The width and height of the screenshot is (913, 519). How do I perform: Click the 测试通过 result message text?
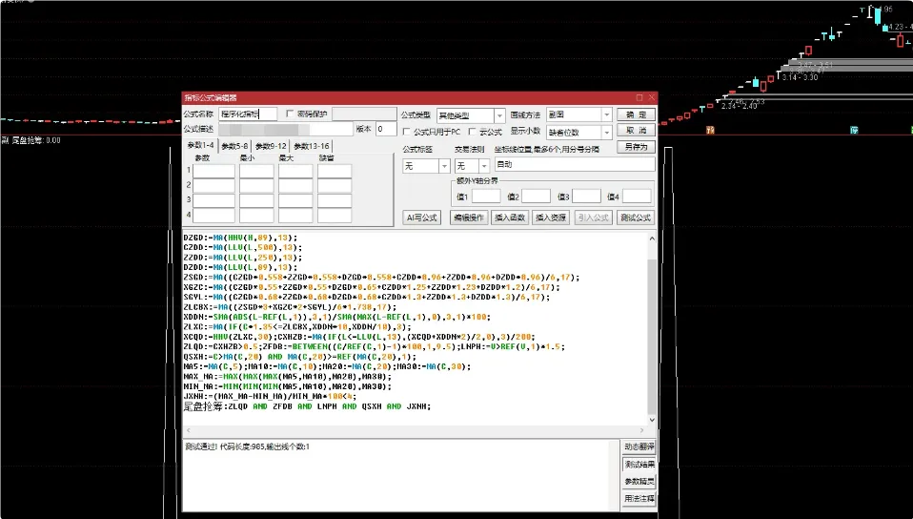[x=248, y=446]
